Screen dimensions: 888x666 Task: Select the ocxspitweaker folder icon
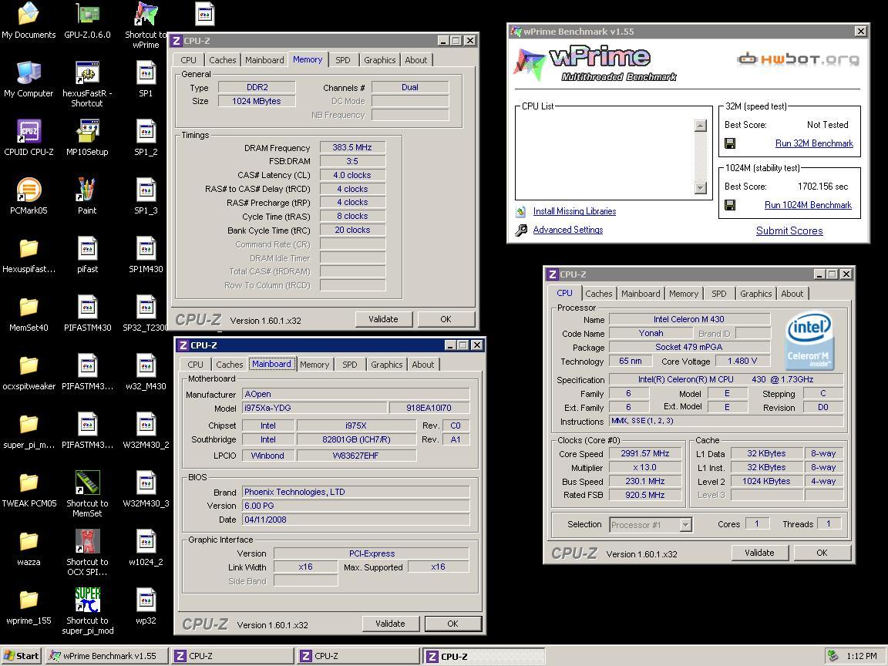29,372
